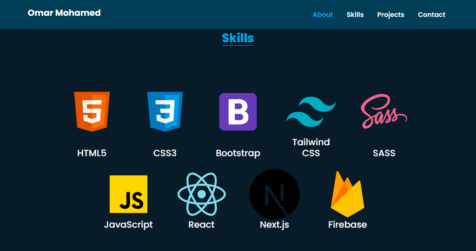Click the SASS label text

[384, 153]
